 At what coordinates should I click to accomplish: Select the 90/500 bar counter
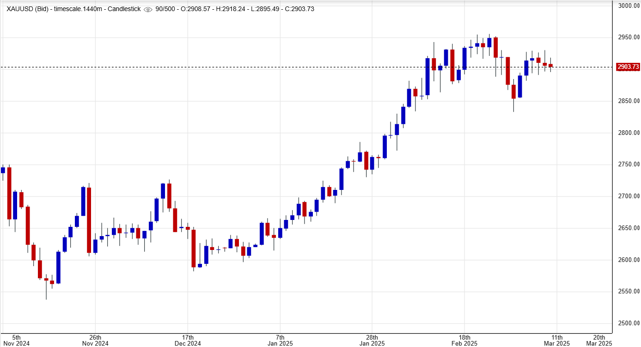(166, 8)
